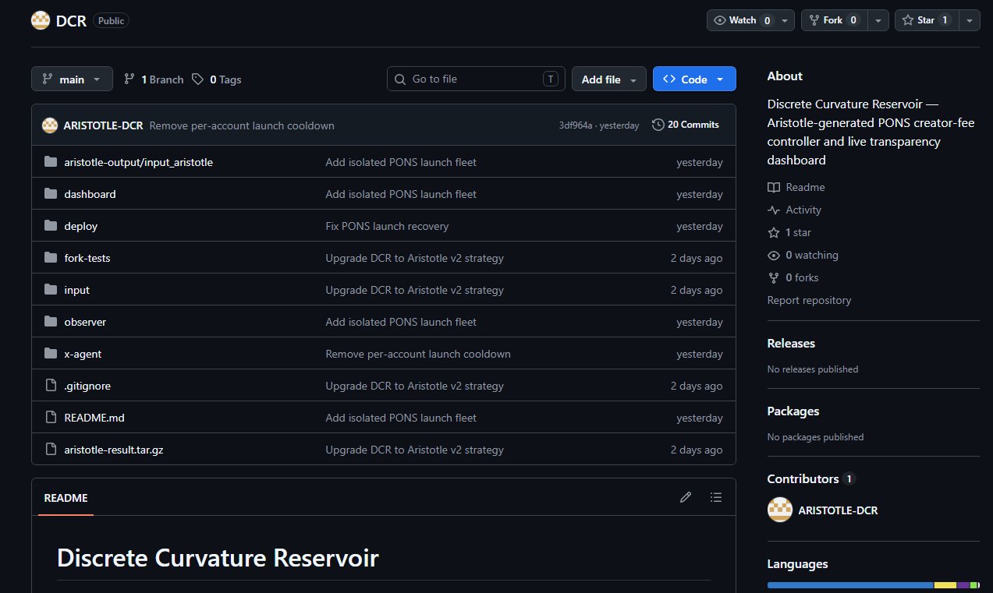Click the DCR repository name link
This screenshot has height=593, width=993.
click(x=71, y=21)
